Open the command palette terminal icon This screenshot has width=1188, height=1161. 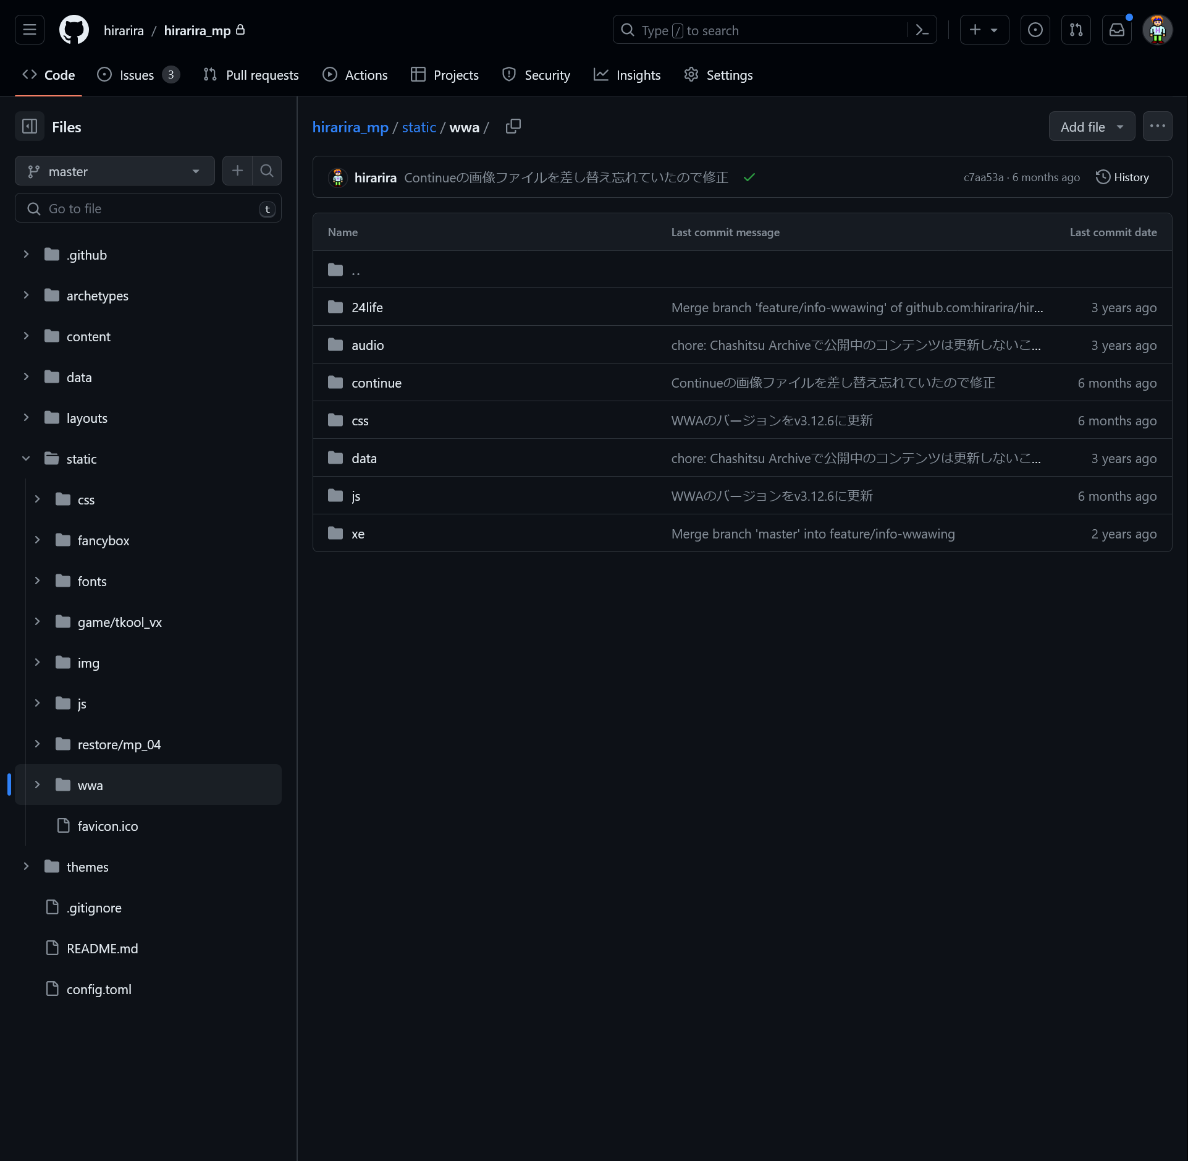pos(921,30)
